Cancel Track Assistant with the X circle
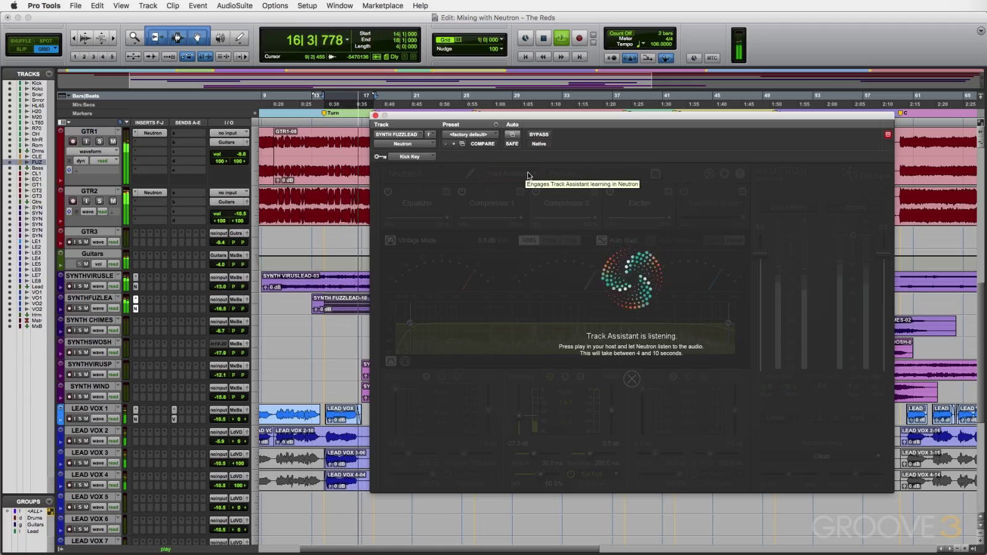The image size is (987, 555). (x=632, y=379)
